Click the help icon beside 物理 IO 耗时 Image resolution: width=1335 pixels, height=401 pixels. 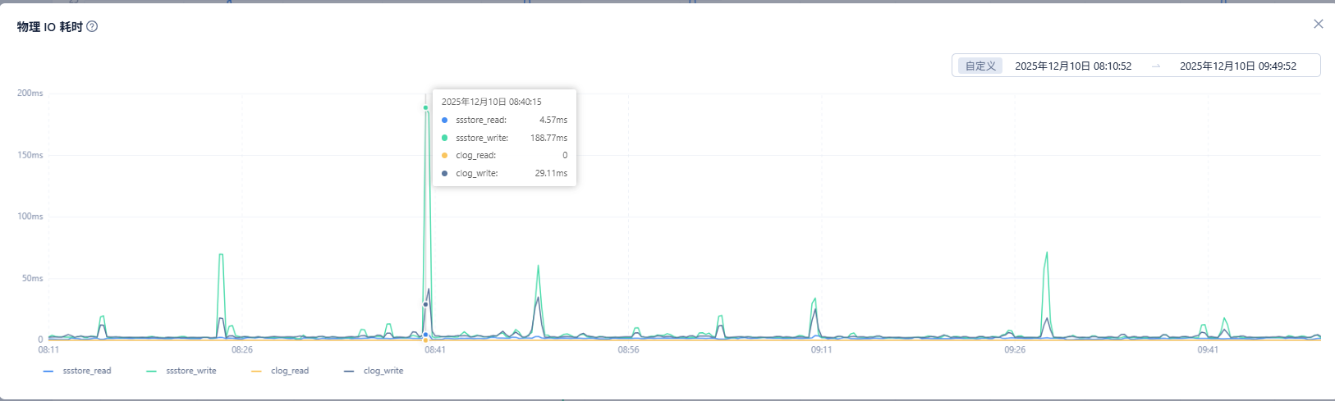point(92,26)
